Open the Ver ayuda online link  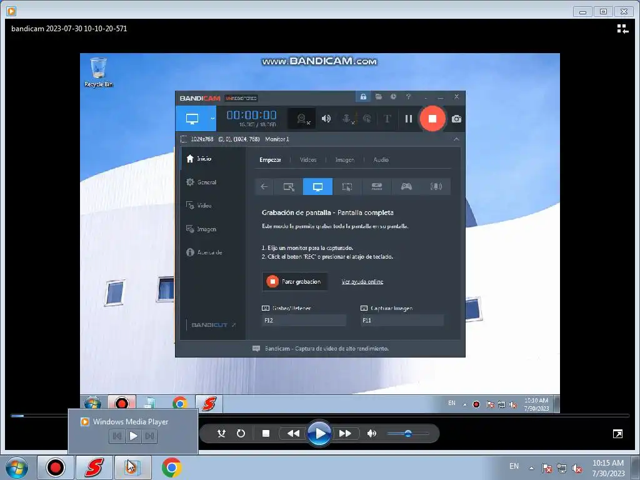click(362, 282)
